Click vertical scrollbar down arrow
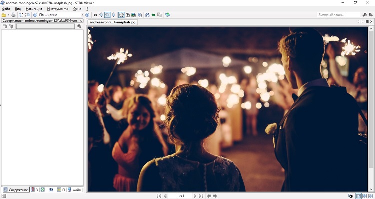This screenshot has height=199, width=375. [371, 189]
